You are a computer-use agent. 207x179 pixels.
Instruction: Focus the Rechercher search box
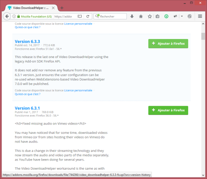[110, 16]
